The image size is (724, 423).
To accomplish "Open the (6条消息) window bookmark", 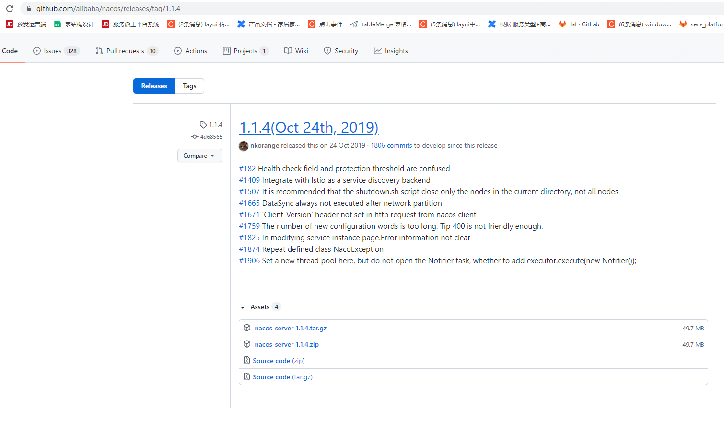I will pos(640,24).
